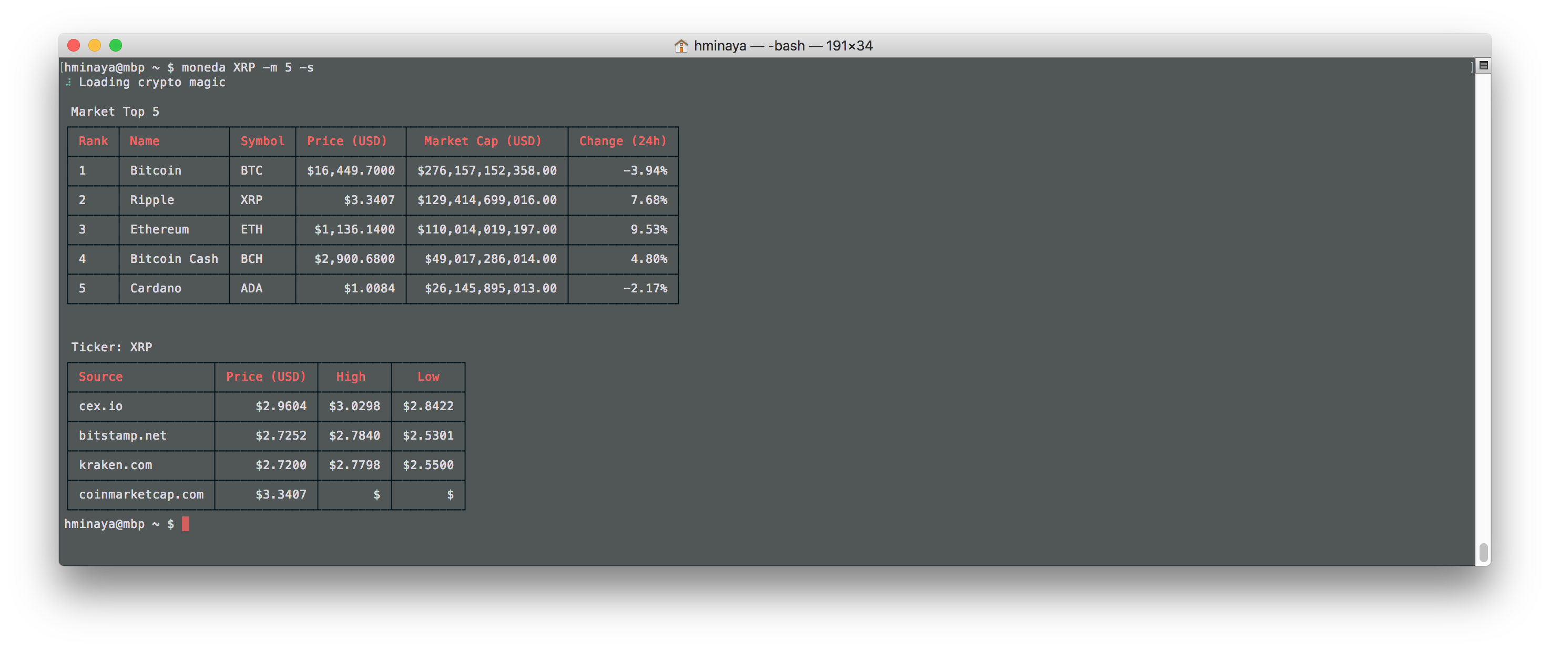Image resolution: width=1550 pixels, height=650 pixels.
Task: Click the Market Cap (USD) column header
Action: pos(483,141)
